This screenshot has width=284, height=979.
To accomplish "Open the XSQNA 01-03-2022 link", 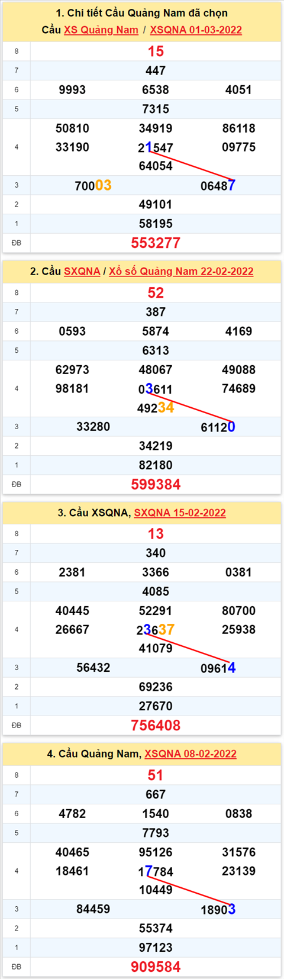I will 196,30.
